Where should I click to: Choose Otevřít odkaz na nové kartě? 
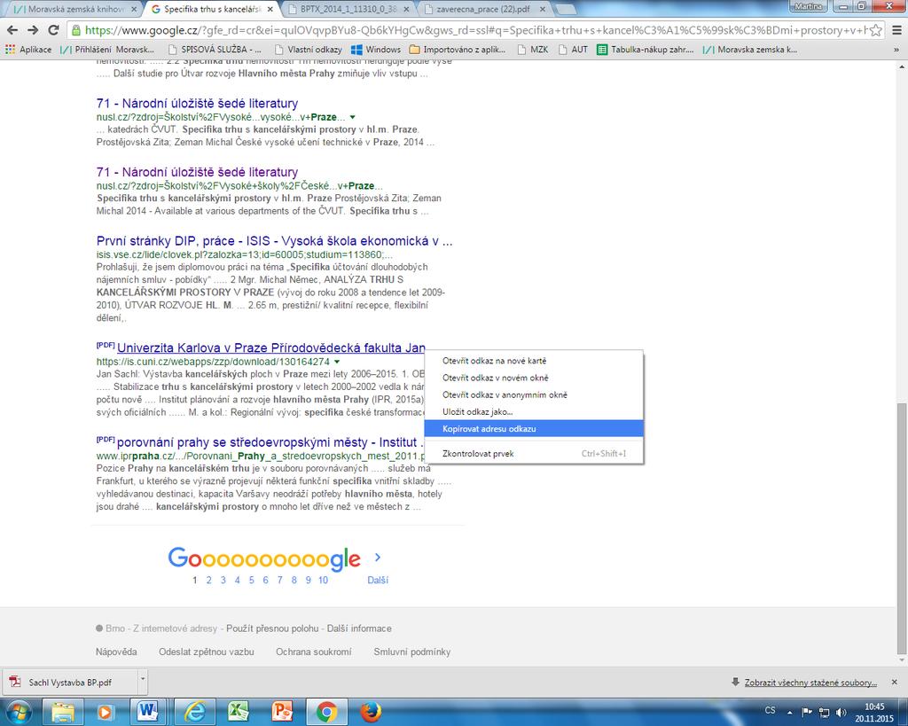[534, 361]
